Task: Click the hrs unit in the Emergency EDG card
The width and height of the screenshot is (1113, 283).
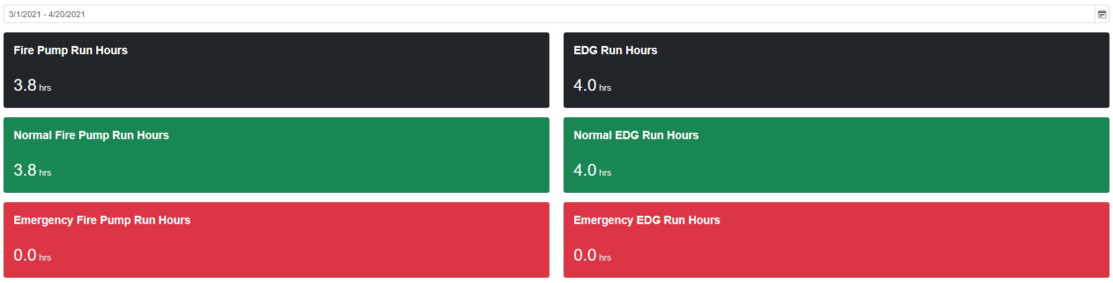Action: coord(605,258)
